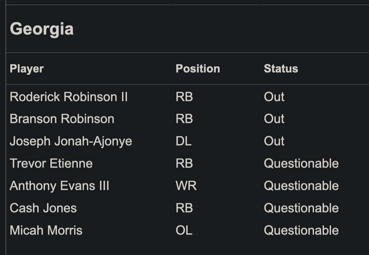Screen dimensions: 369x255
Task: Click the DL position cell
Action: (x=183, y=141)
